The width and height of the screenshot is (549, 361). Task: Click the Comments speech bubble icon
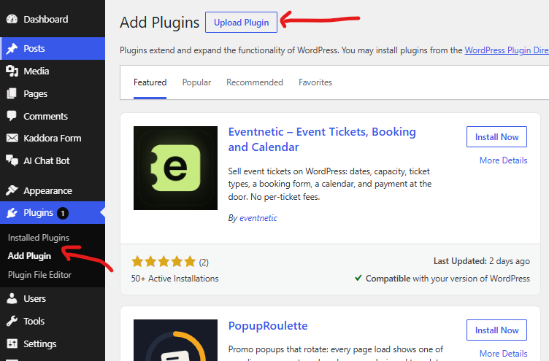point(12,116)
